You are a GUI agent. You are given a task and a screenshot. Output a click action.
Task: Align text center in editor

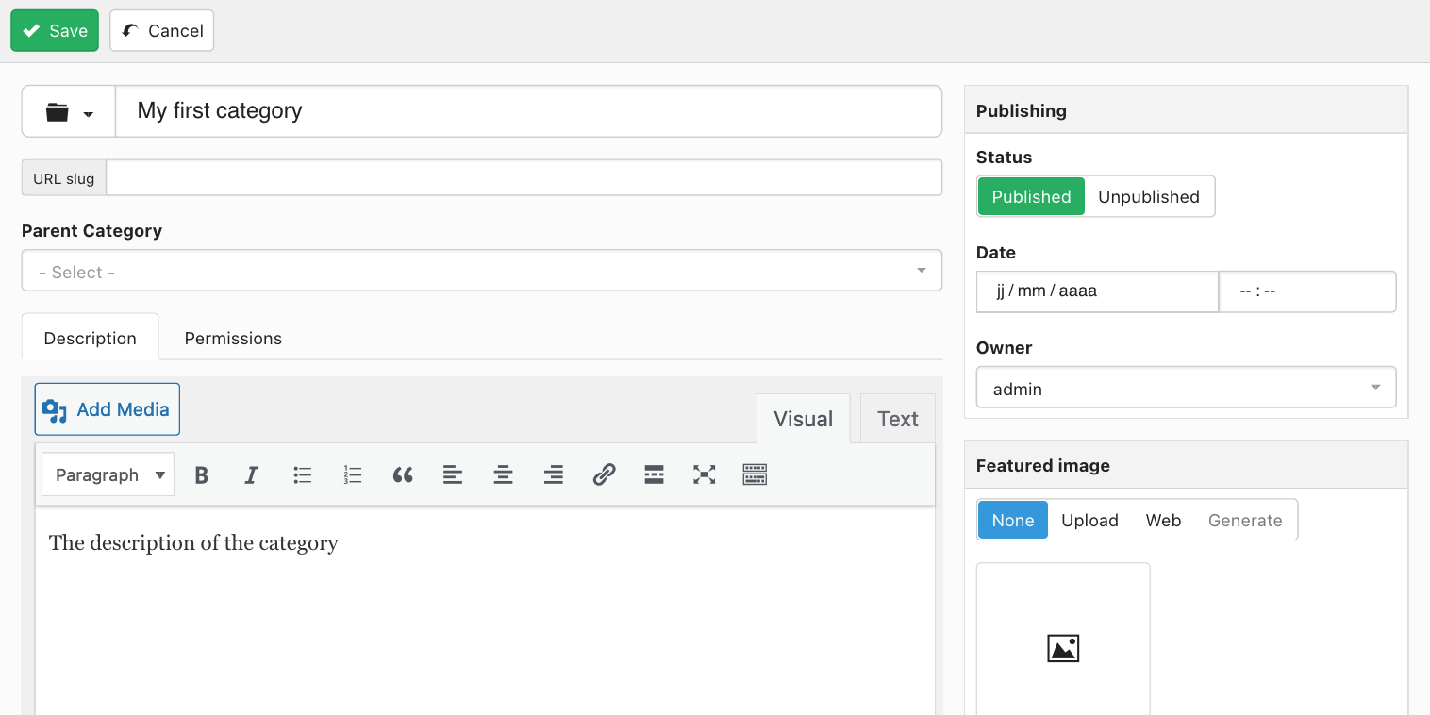[x=504, y=475]
